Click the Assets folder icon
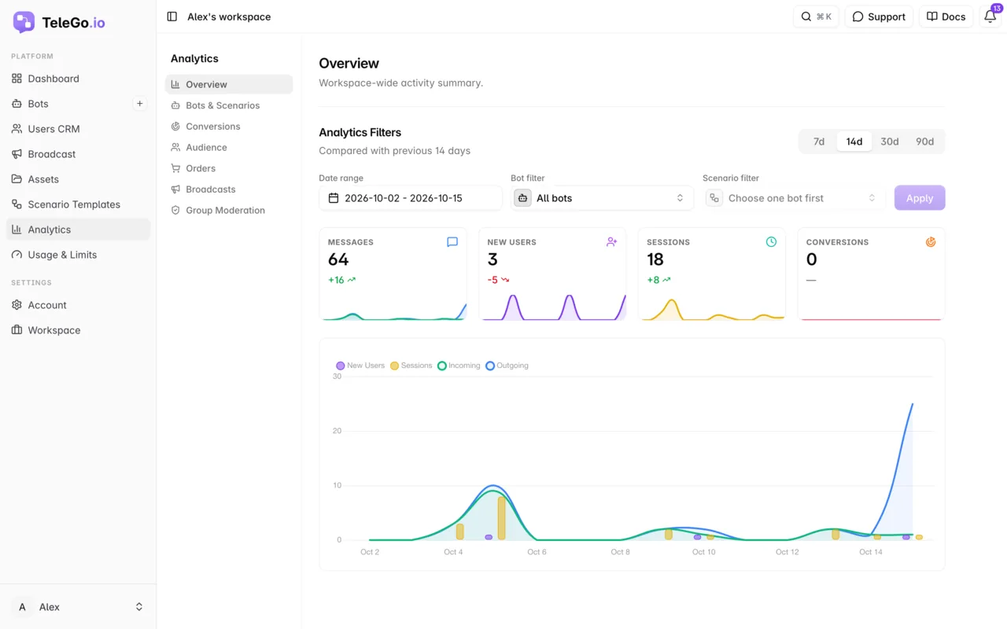 point(17,179)
